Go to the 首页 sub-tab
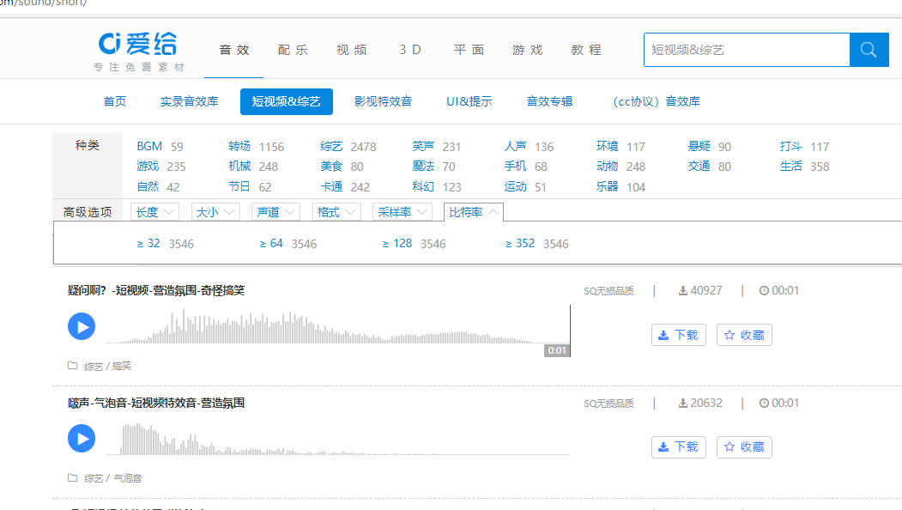Screen dimensions: 902x510 114,102
